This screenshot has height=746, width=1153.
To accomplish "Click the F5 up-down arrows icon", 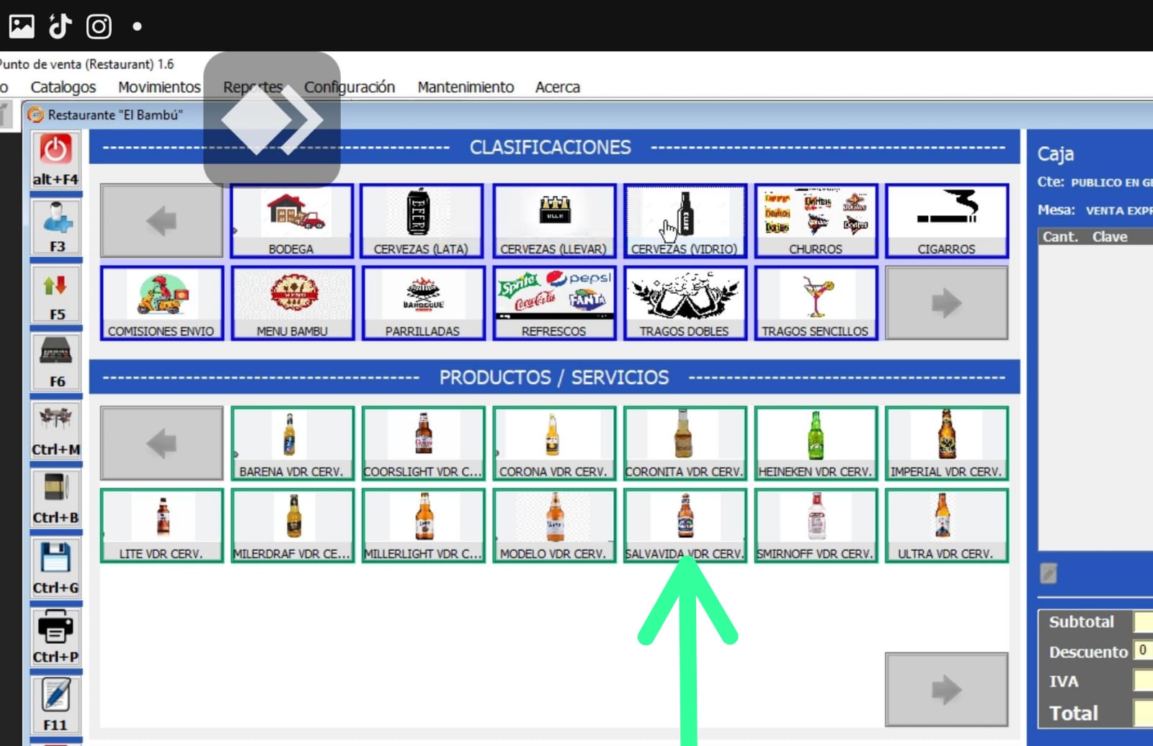I will [55, 295].
